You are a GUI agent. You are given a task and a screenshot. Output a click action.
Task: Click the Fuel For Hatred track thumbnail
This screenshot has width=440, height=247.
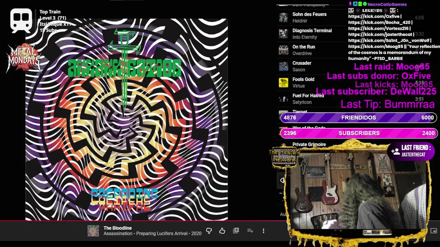(284, 99)
